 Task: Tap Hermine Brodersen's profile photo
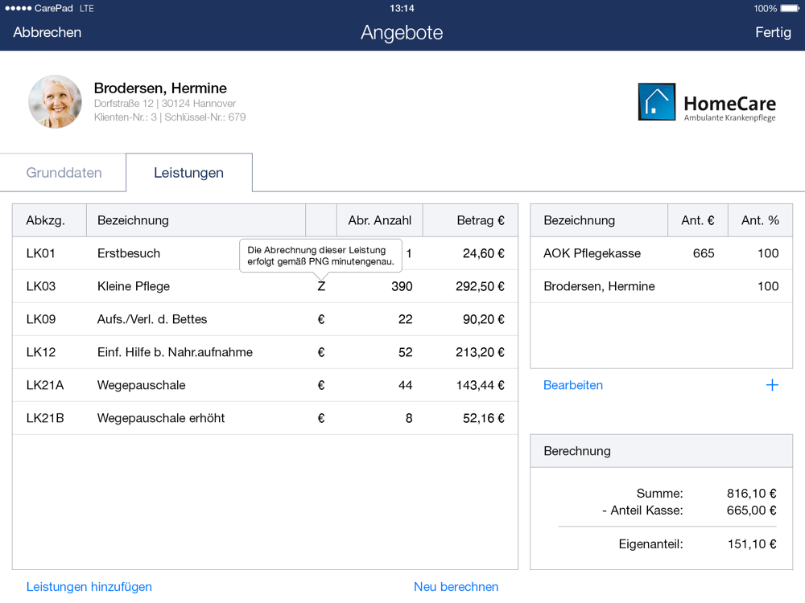[55, 102]
